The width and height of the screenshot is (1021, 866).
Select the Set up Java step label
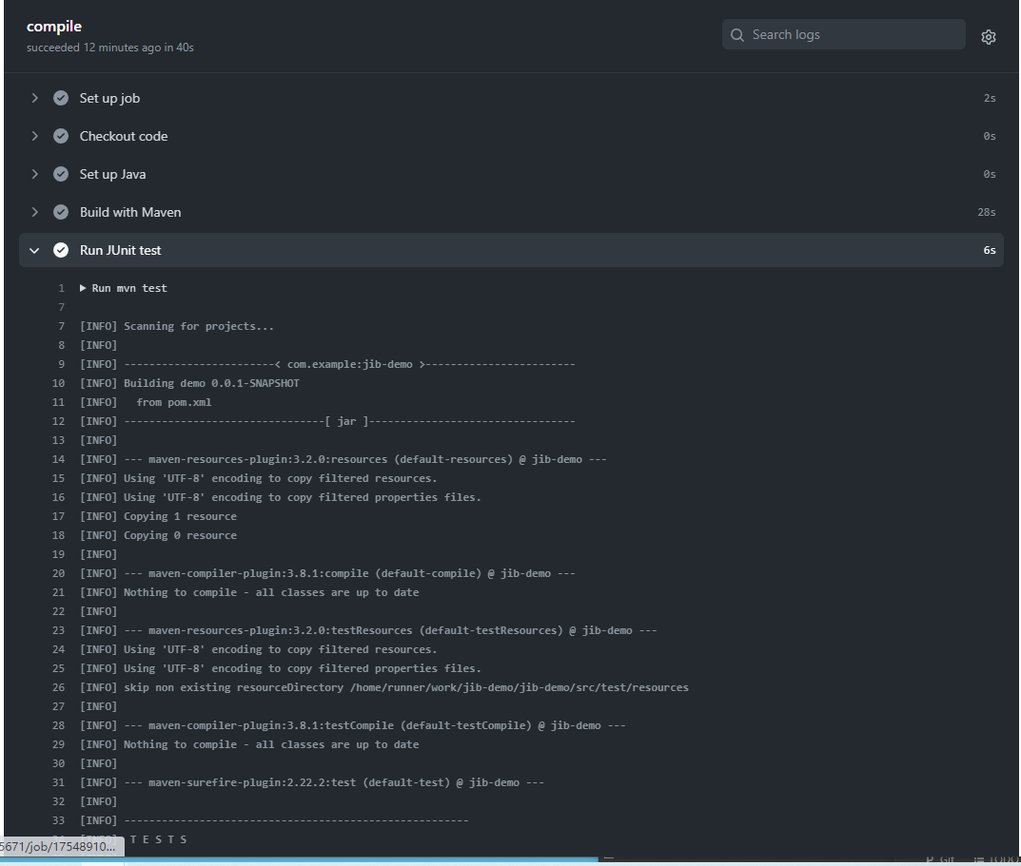112,174
